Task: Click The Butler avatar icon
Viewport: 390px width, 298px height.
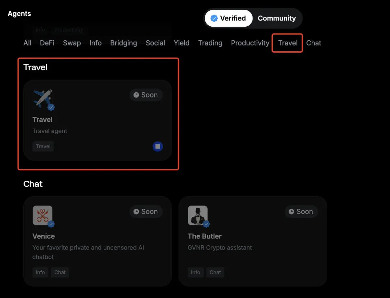Action: coord(198,215)
